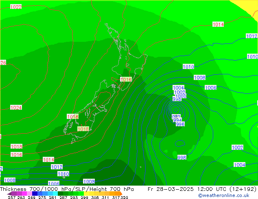Pick the bright magenta legend swatch
Image resolution: width=258 pixels, height=199 pixels.
pos(24,193)
